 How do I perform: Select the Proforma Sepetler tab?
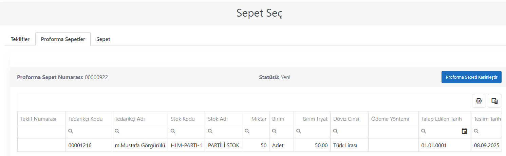point(63,39)
